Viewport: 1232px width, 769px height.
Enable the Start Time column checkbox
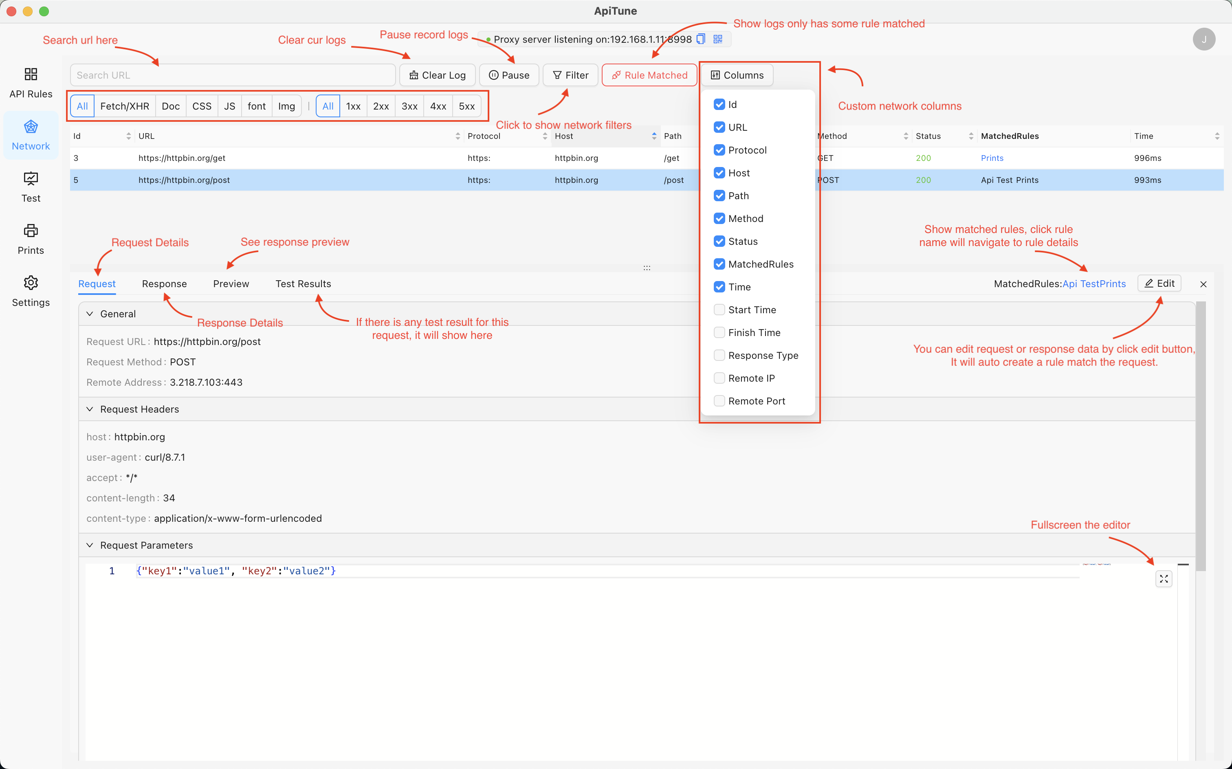click(719, 310)
